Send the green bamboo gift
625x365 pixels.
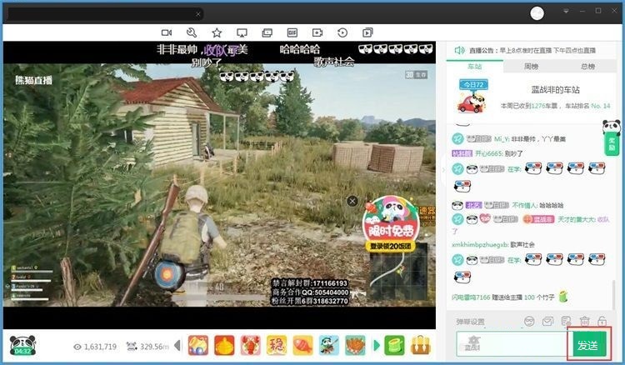394,344
